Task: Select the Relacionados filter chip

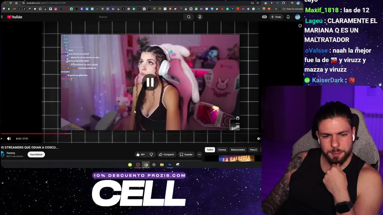Action: (238, 150)
